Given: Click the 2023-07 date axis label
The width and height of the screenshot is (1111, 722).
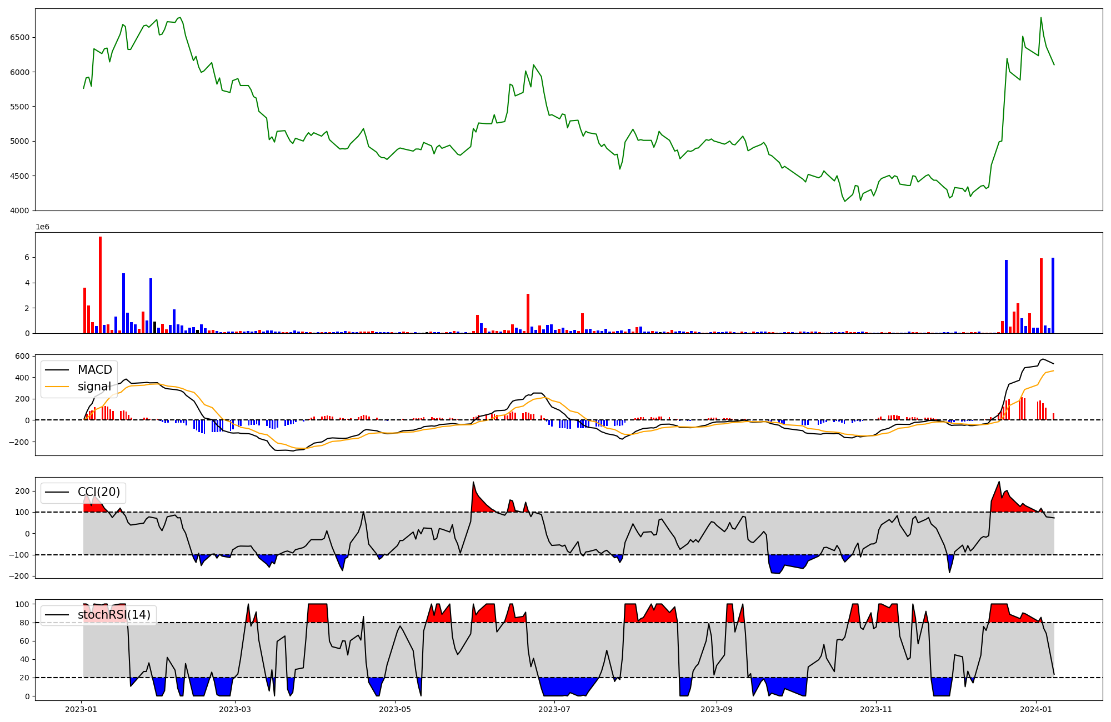Looking at the screenshot, I should pyautogui.click(x=555, y=709).
